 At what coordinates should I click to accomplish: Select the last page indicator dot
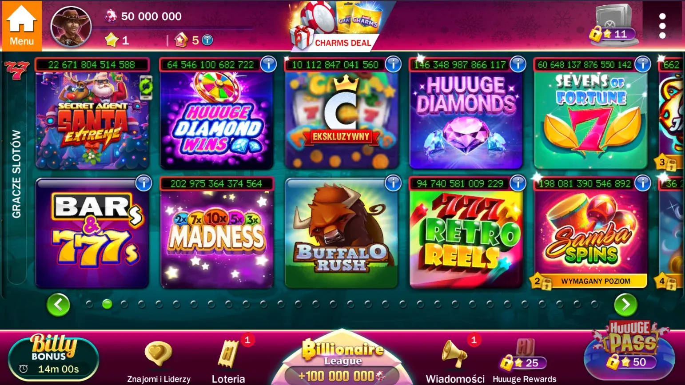tap(594, 304)
